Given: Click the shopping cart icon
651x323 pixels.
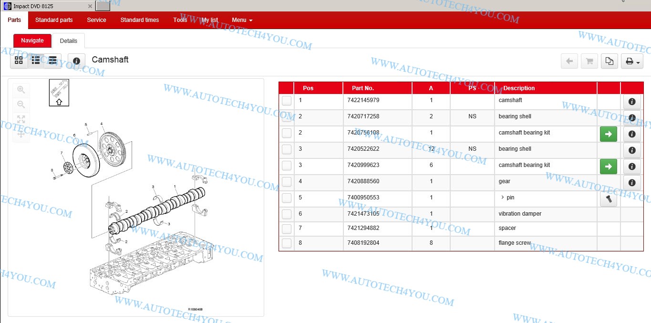Looking at the screenshot, I should pos(589,61).
